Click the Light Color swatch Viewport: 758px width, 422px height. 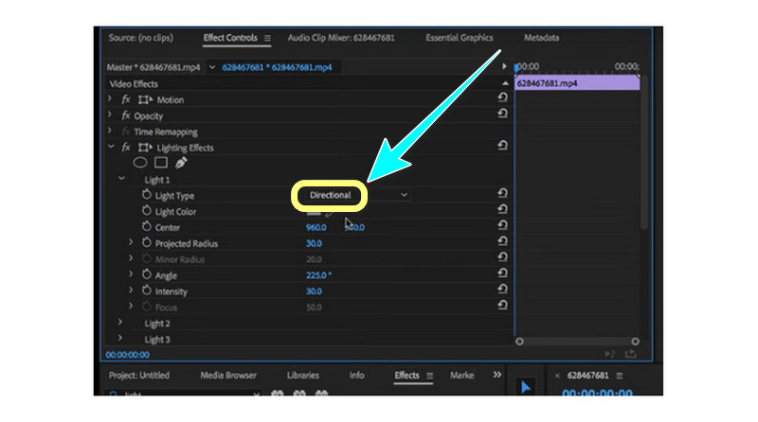[313, 212]
